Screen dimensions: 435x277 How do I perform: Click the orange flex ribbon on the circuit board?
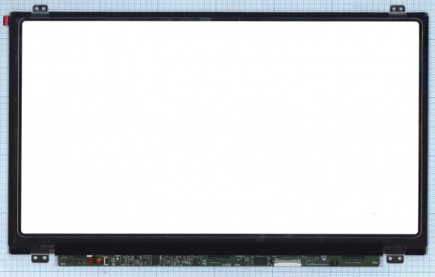point(94,260)
